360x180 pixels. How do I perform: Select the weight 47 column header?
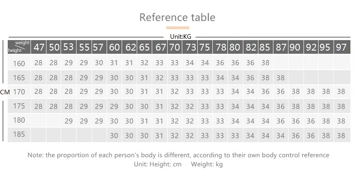pyautogui.click(x=39, y=47)
